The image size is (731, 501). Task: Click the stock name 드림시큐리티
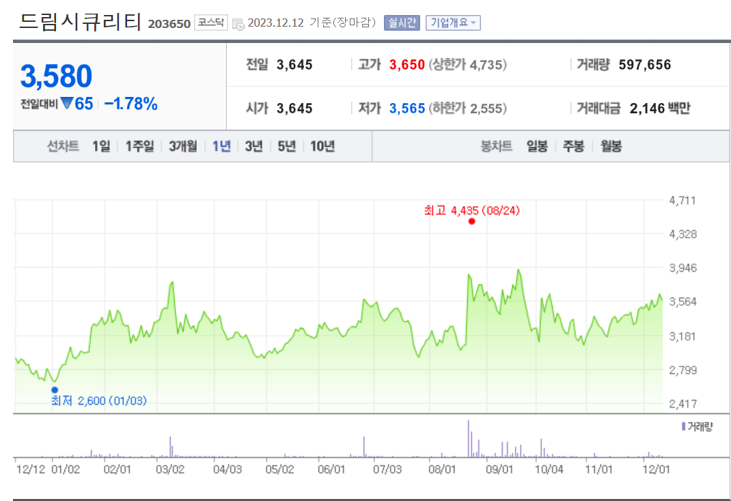click(81, 21)
